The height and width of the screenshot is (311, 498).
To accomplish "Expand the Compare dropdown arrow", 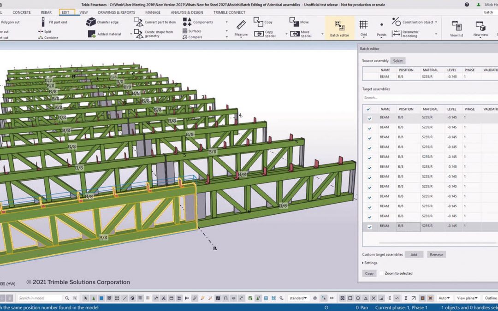I will click(226, 37).
